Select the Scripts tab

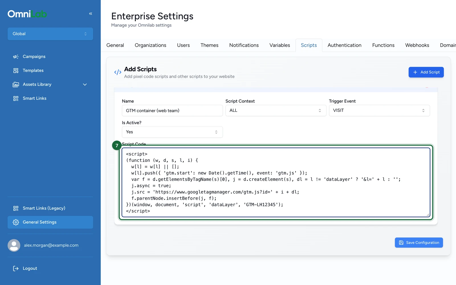tap(309, 45)
